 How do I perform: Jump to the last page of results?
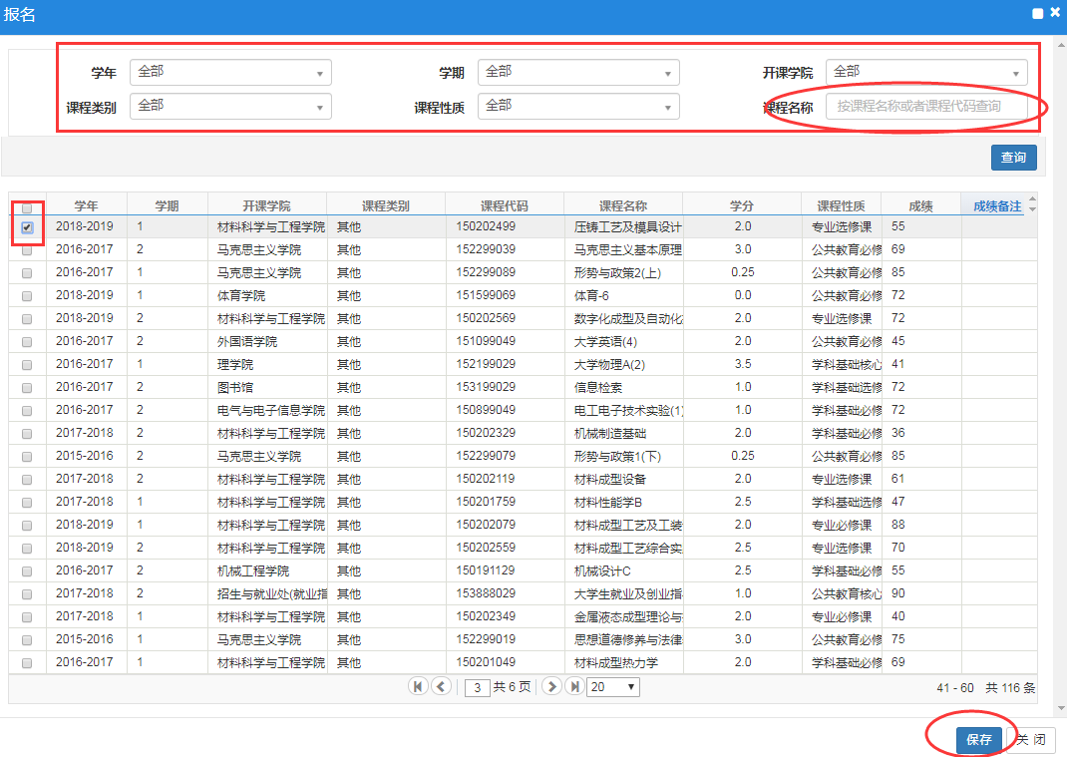[x=574, y=686]
